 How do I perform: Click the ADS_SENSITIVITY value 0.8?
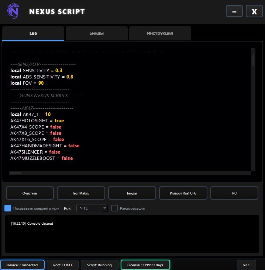[x=70, y=77]
